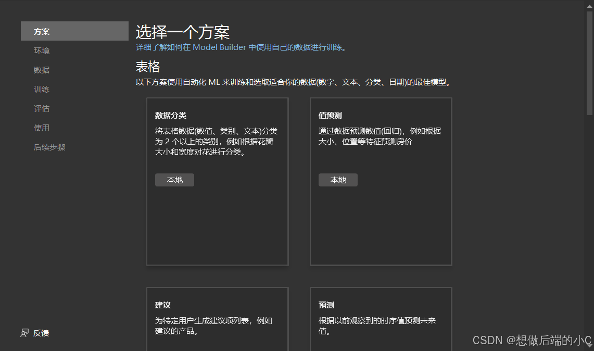Click the 选择一个方案 heading
This screenshot has width=594, height=351.
[183, 32]
